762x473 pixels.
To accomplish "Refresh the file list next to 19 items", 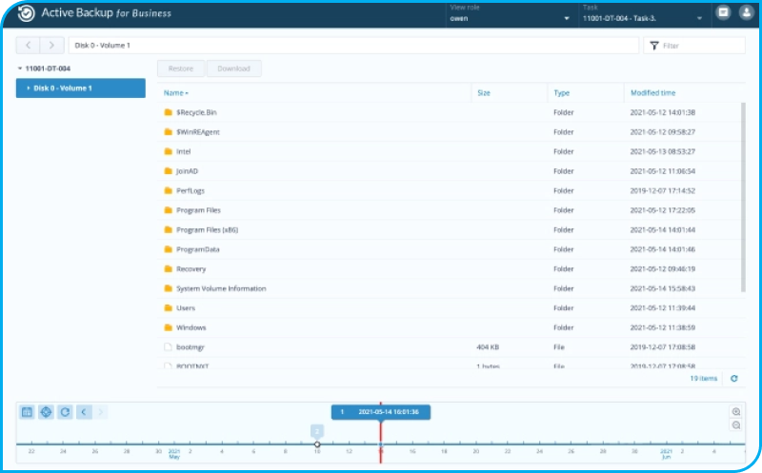I will tap(733, 379).
